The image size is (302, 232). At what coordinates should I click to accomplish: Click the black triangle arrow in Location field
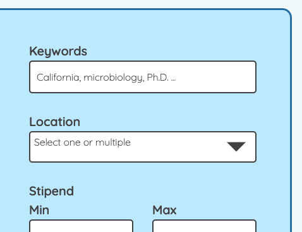click(236, 146)
